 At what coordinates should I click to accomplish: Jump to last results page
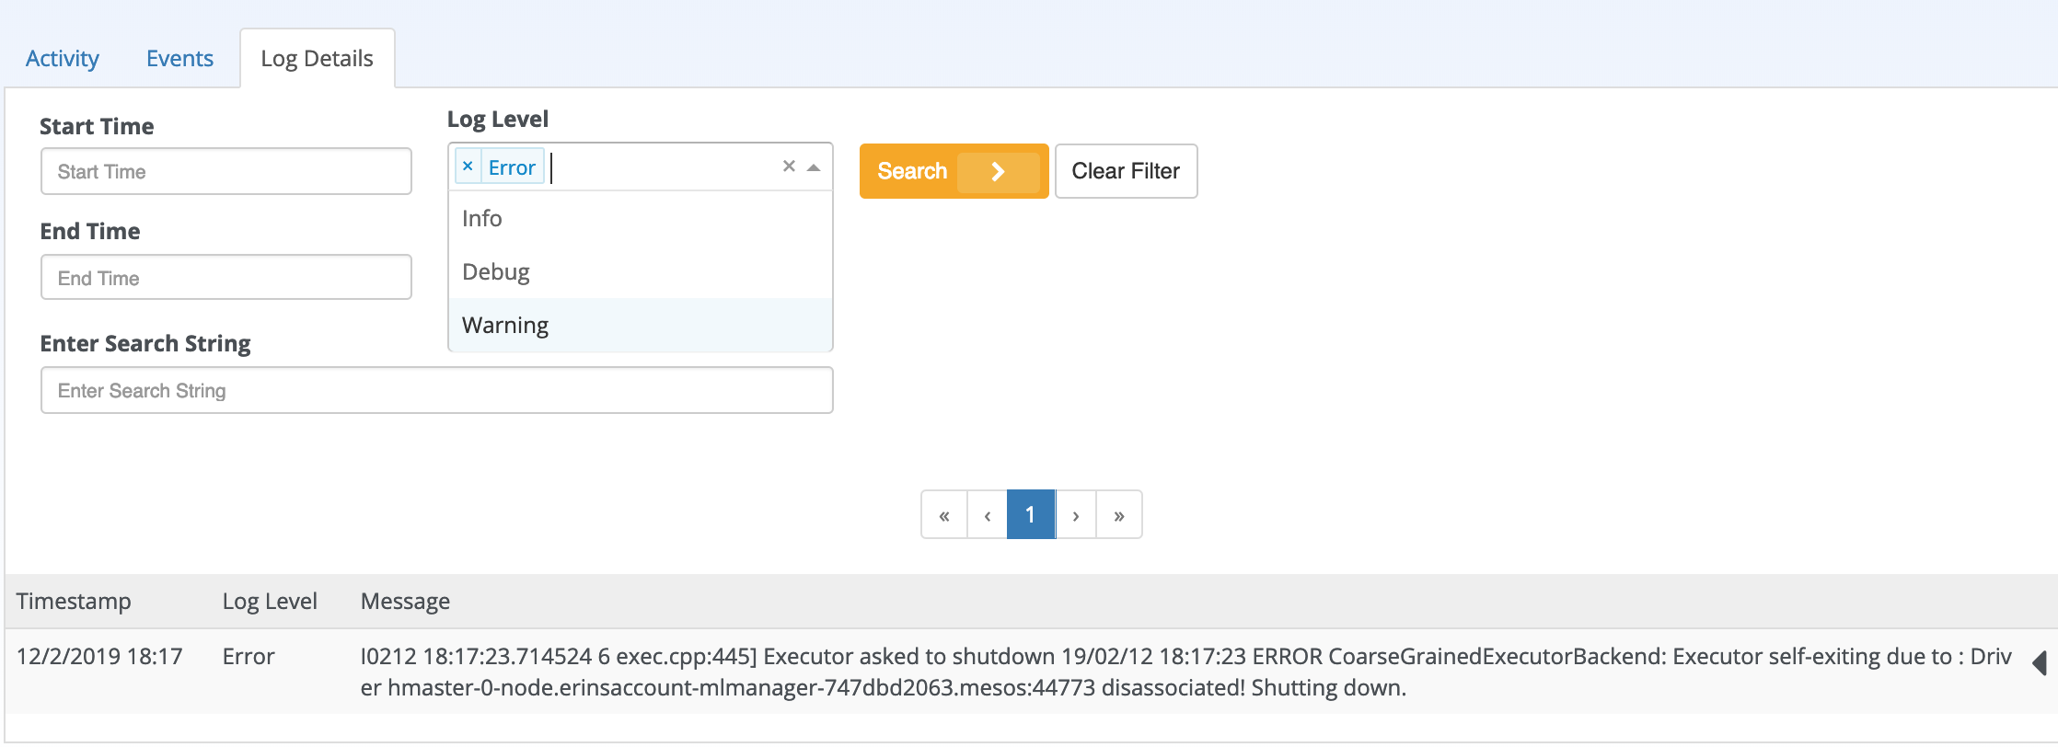(x=1119, y=515)
